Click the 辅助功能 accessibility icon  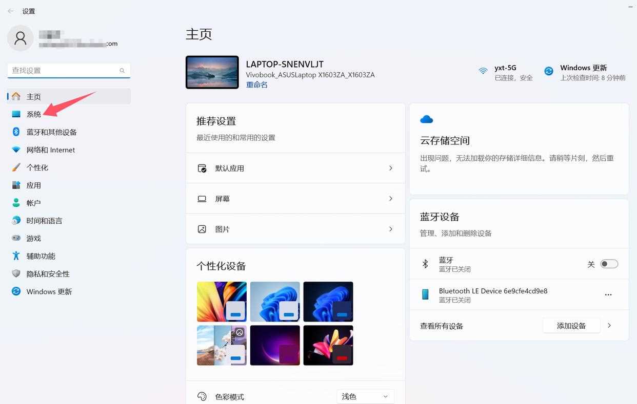tap(15, 256)
